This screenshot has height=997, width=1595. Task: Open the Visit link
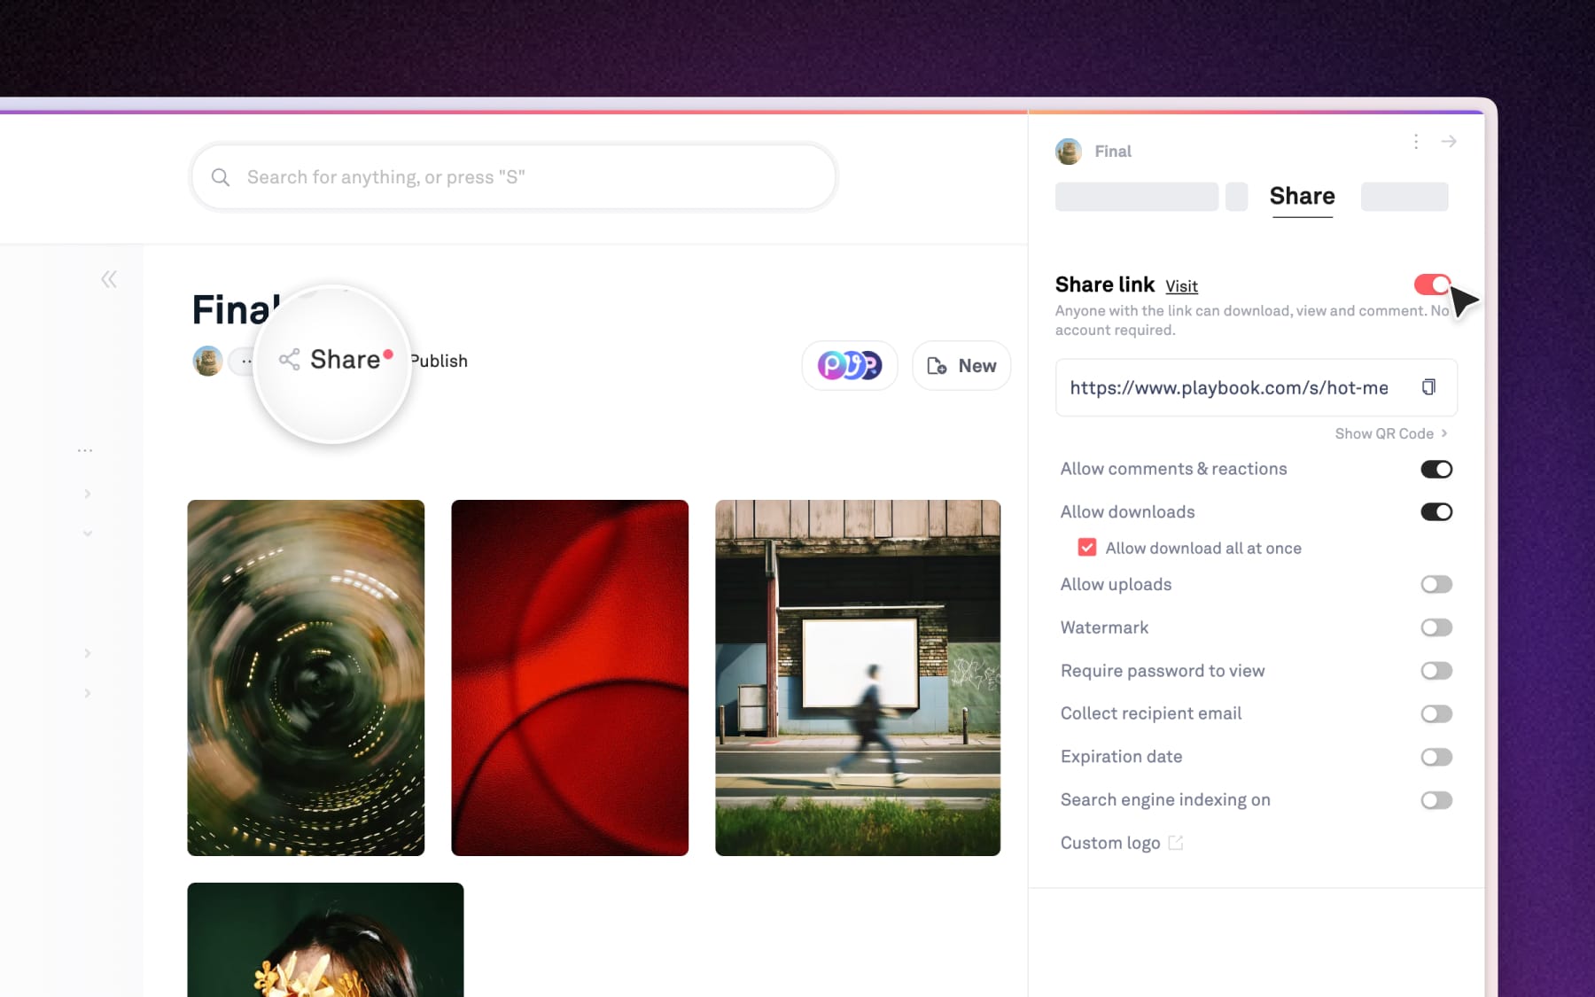[x=1181, y=286]
